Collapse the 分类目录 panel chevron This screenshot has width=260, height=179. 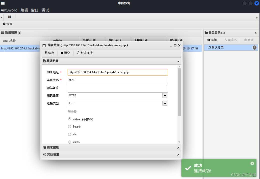coord(256,33)
